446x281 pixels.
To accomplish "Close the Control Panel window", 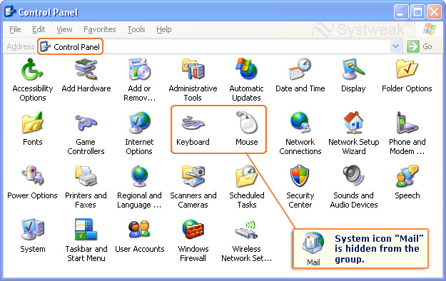I will [x=435, y=12].
